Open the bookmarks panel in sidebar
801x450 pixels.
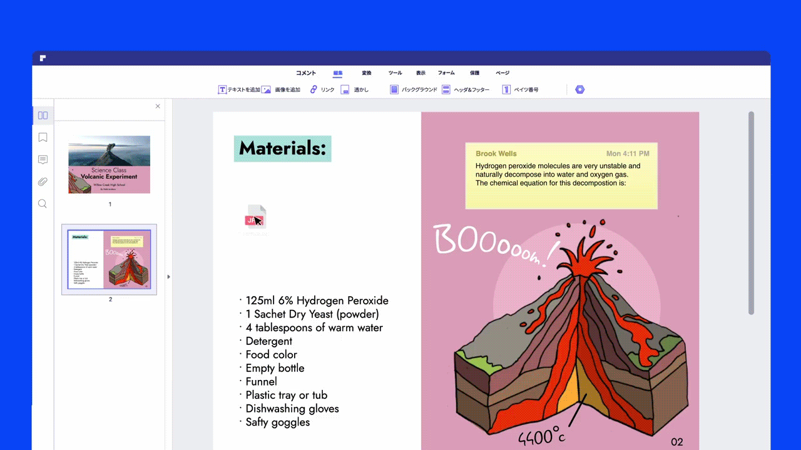(43, 137)
